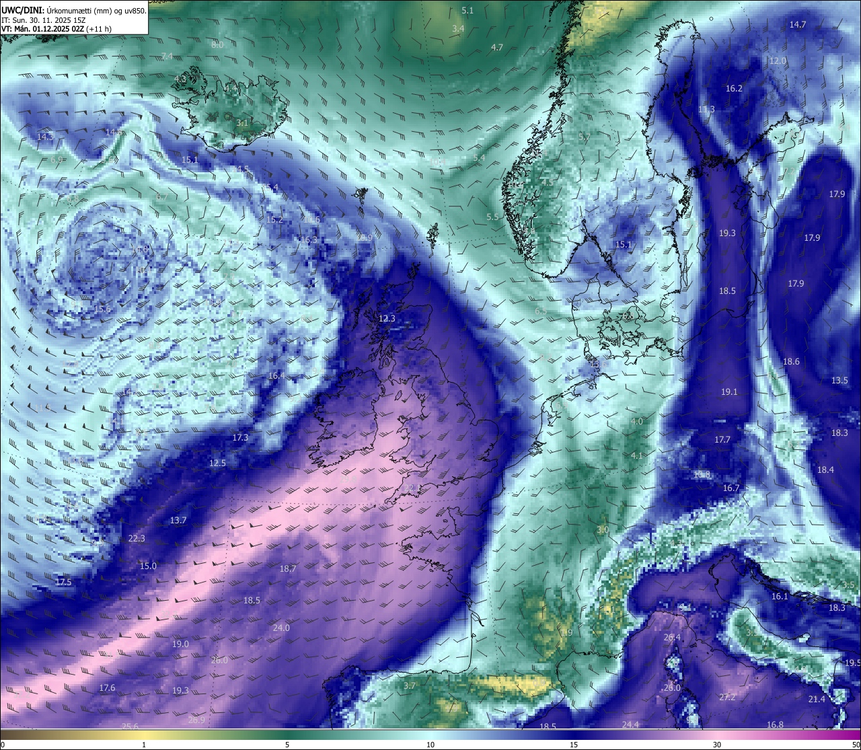Click the map value 13.7

[x=178, y=520]
